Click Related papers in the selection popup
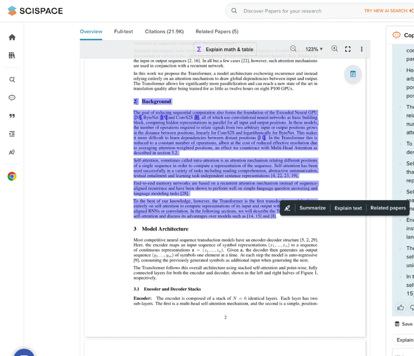This screenshot has width=414, height=356. pos(388,208)
